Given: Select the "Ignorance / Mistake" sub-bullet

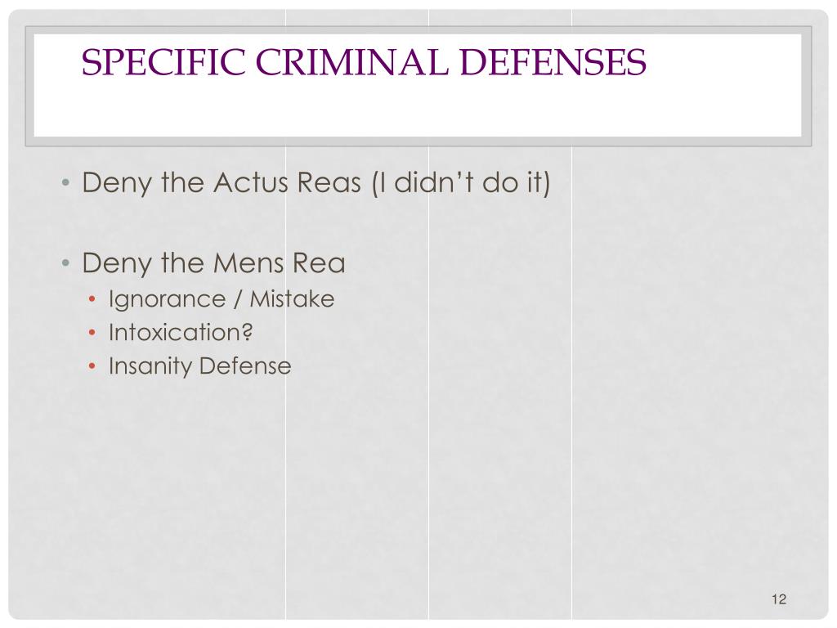Looking at the screenshot, I should pos(222,299).
